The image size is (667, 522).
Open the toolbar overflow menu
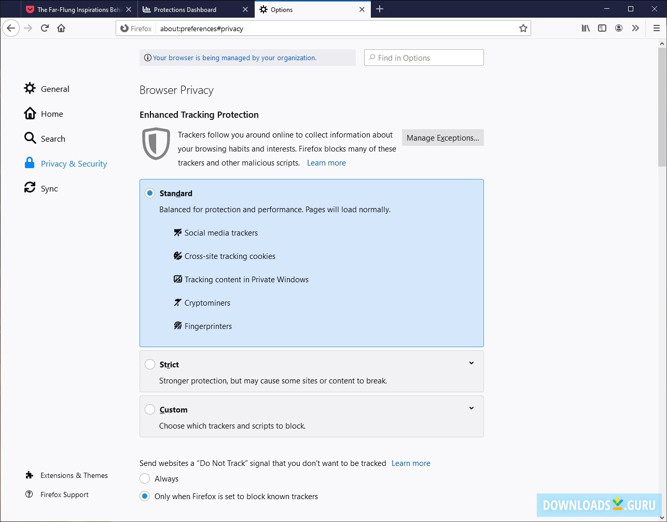point(636,28)
